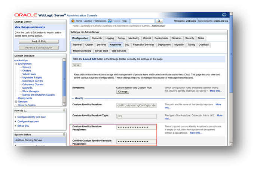This screenshot has height=170, width=257.
Task: Select the General subtab
Action: [x=77, y=45]
